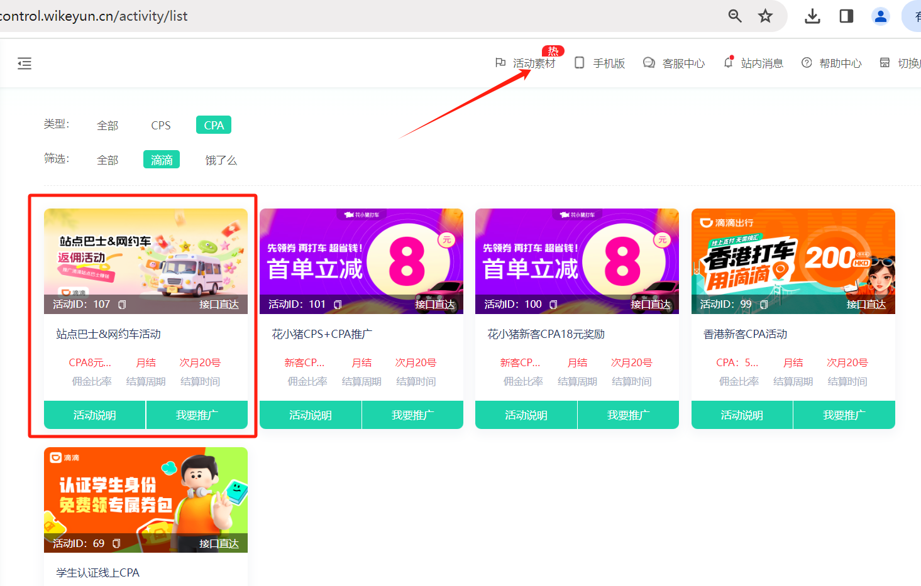This screenshot has width=921, height=586.
Task: Copy activity ID 100 icon
Action: (553, 305)
